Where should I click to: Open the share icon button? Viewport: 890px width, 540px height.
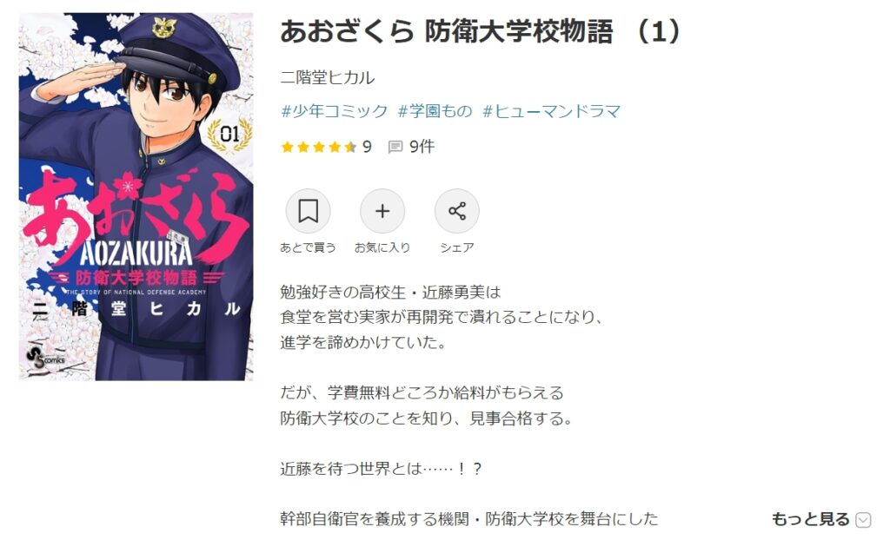click(x=457, y=211)
